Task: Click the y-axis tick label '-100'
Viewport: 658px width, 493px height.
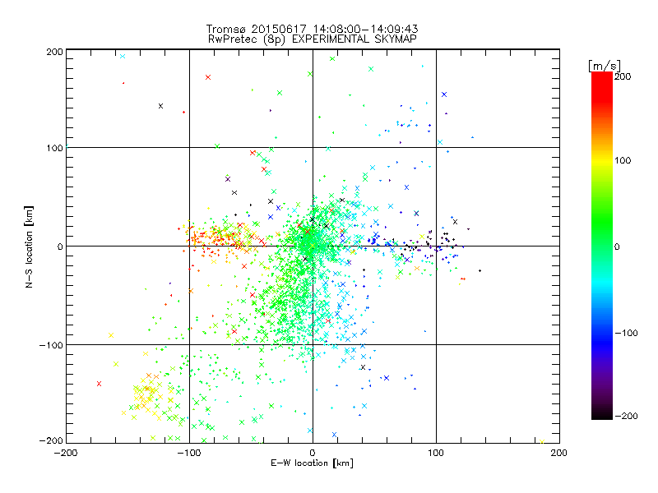Action: click(51, 345)
